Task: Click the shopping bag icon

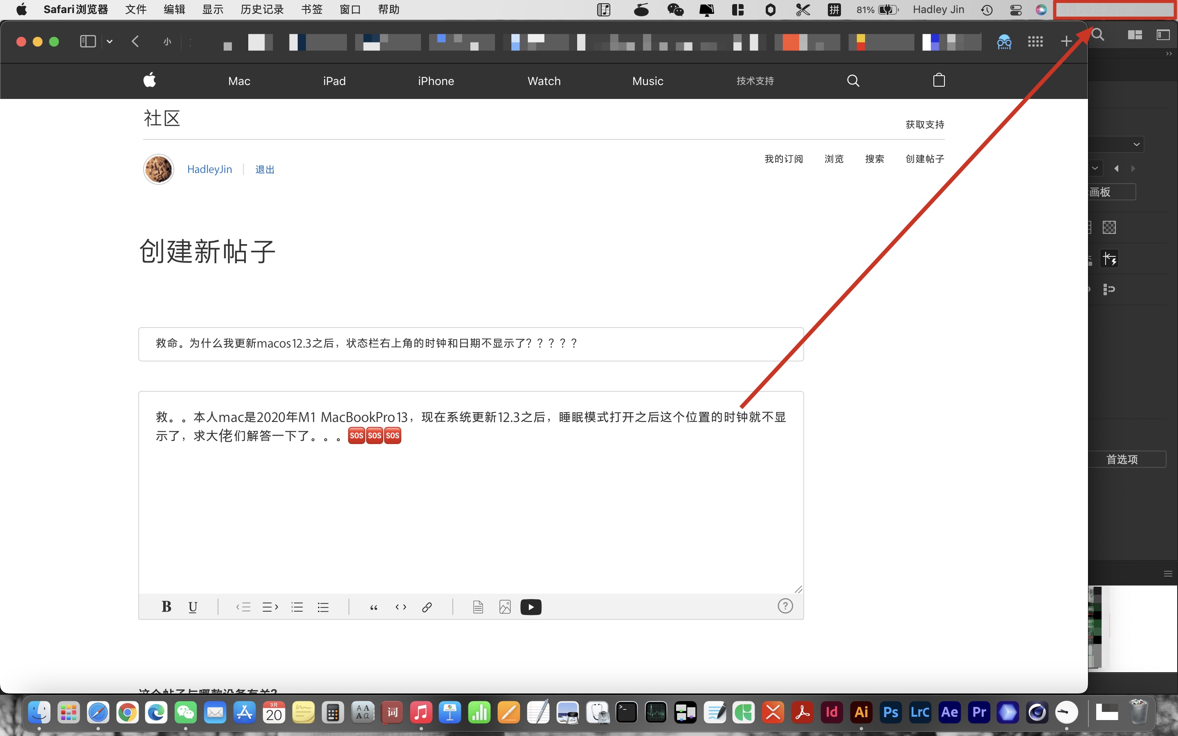Action: [938, 80]
